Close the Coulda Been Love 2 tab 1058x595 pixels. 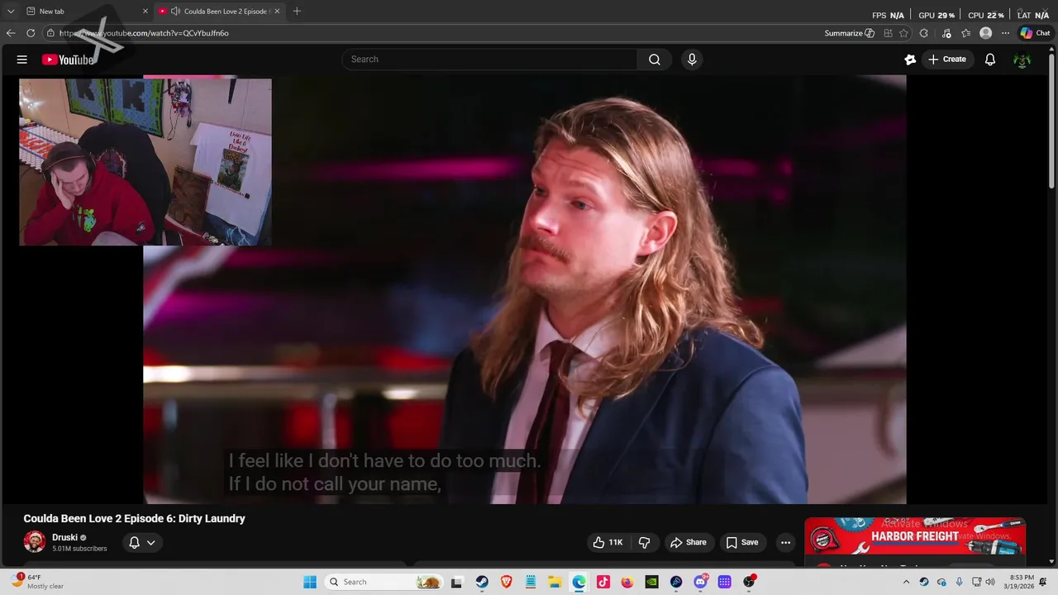pos(277,11)
